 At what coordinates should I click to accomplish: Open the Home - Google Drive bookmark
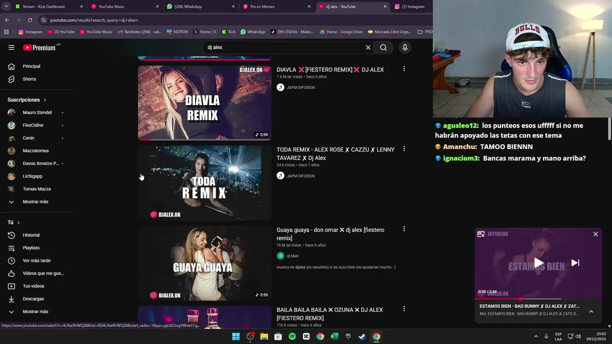point(341,32)
